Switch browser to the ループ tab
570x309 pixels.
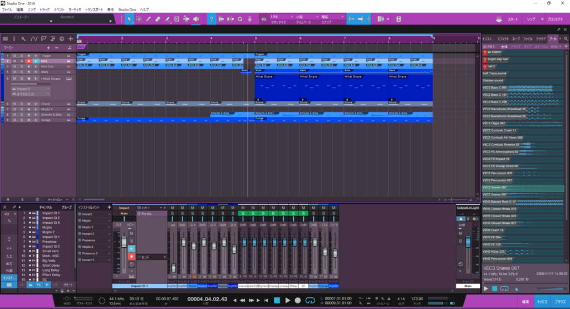[x=516, y=38]
